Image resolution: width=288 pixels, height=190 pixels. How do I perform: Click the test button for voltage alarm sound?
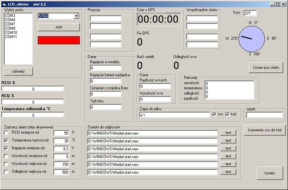click(x=228, y=148)
